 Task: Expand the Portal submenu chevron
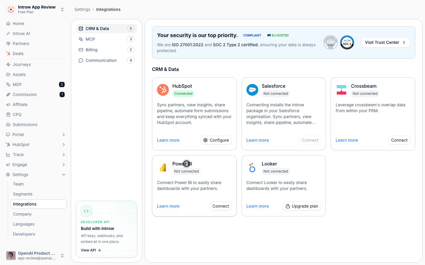coord(64,135)
